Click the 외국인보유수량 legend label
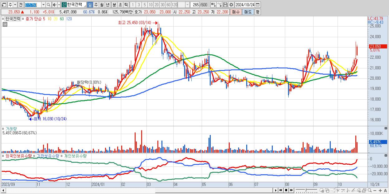Image resolution: width=389 pixels, height=194 pixels. coord(18,156)
